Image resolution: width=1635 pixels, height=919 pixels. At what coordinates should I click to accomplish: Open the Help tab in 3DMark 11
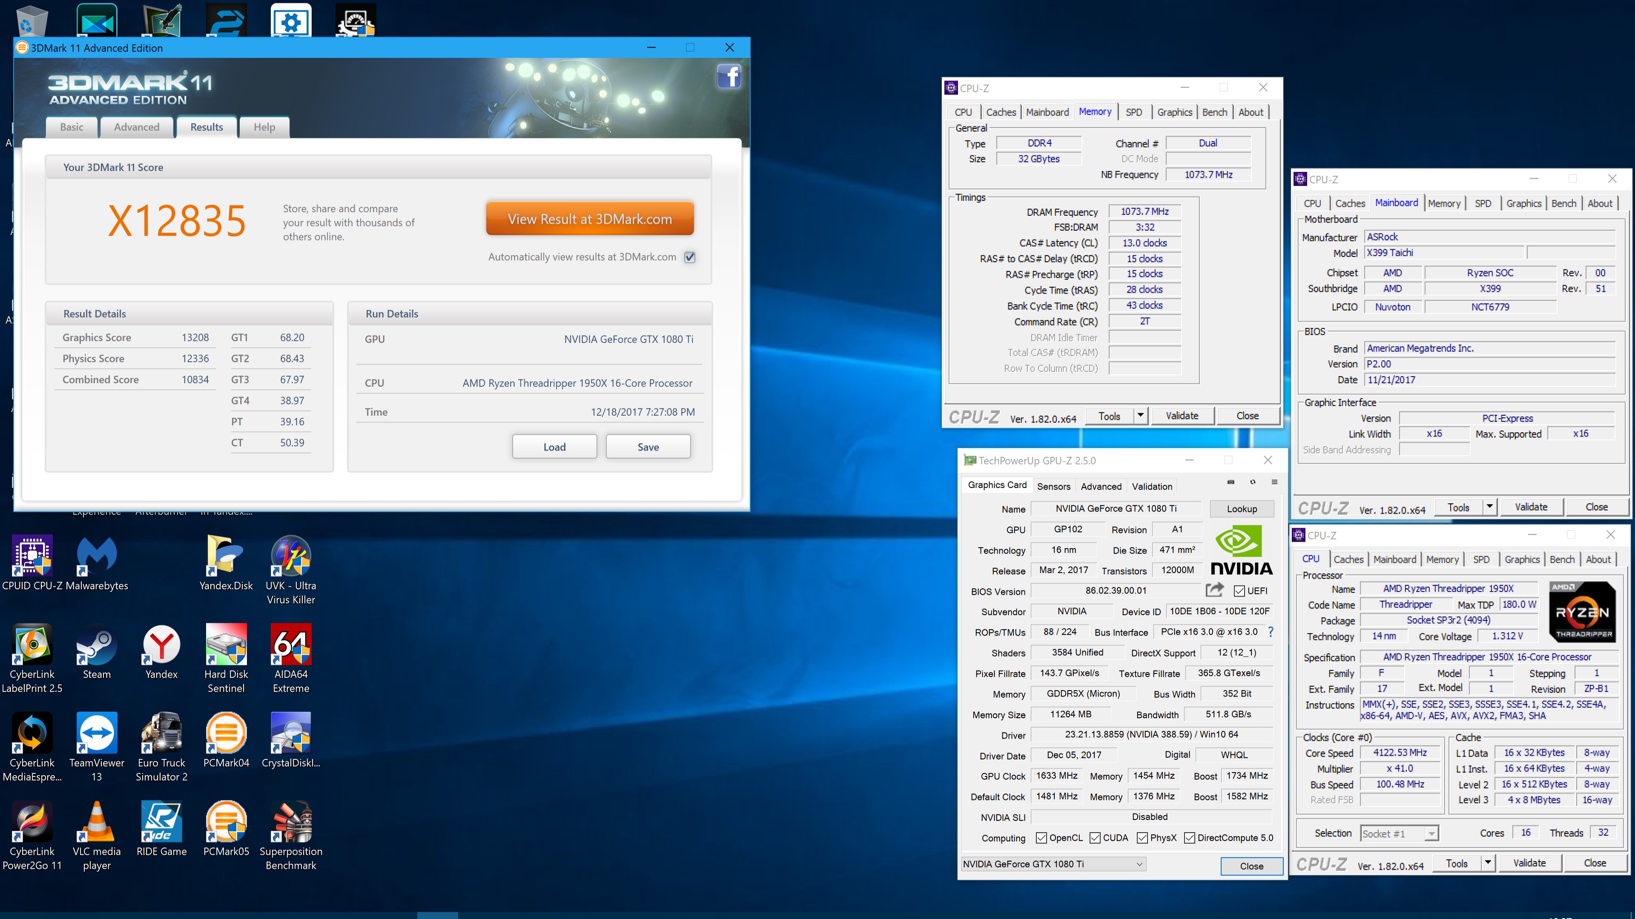(265, 127)
